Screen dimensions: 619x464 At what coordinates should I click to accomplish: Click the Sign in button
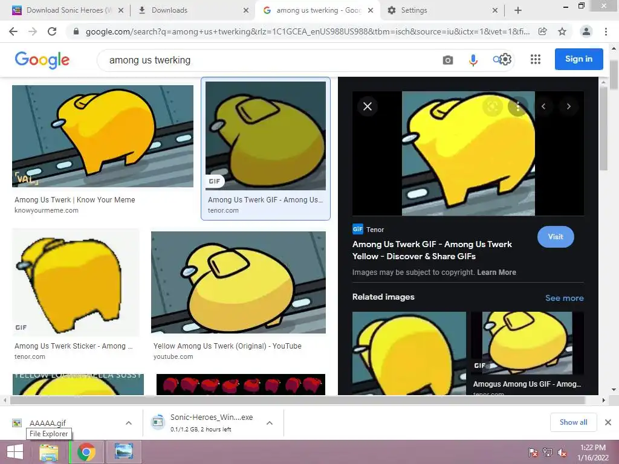pyautogui.click(x=578, y=59)
